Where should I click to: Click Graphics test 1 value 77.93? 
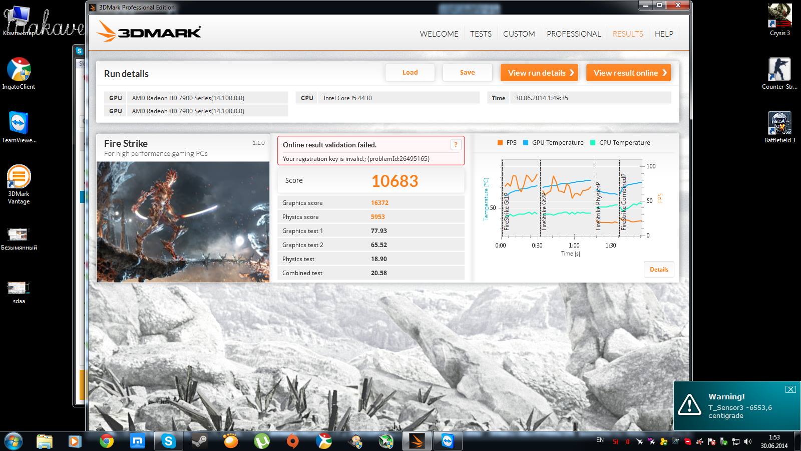pos(378,231)
